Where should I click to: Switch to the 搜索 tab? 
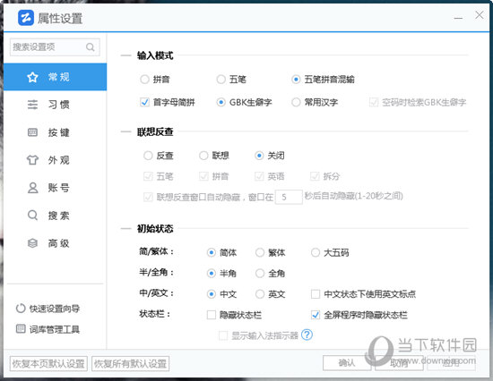(56, 216)
